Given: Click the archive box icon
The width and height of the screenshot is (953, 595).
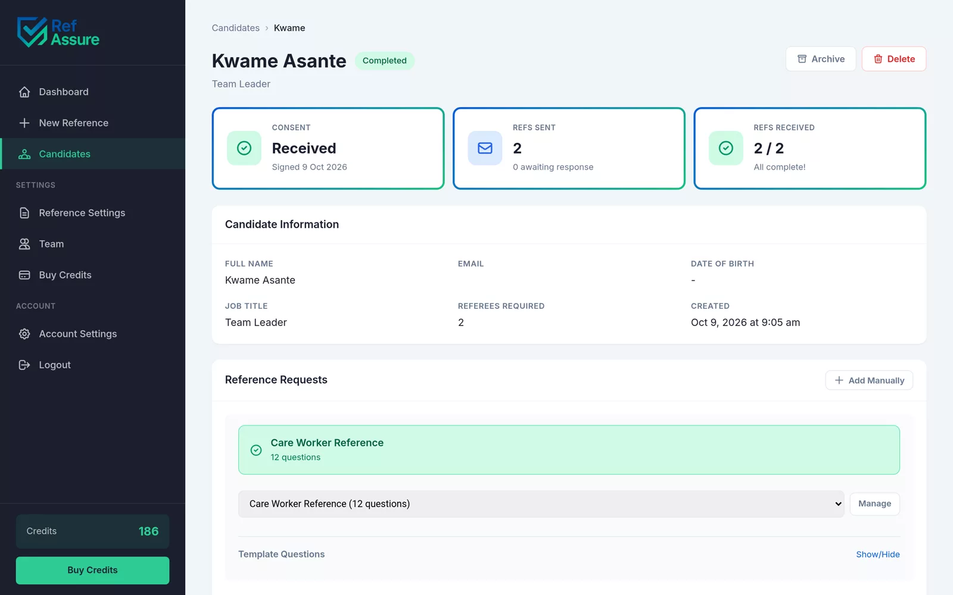Looking at the screenshot, I should point(802,59).
